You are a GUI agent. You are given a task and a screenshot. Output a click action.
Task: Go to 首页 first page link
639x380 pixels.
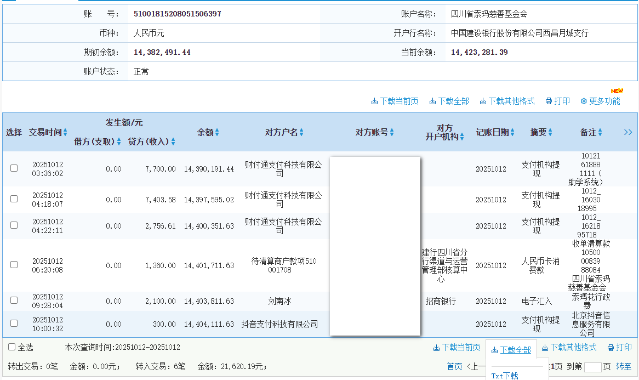[454, 367]
